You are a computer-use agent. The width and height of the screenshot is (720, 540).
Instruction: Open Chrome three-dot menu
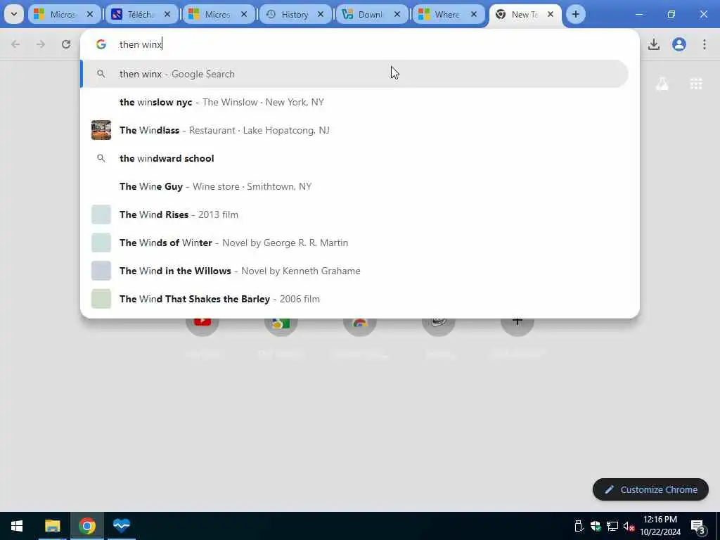click(705, 44)
